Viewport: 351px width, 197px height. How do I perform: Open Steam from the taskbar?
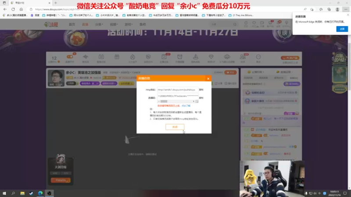pyautogui.click(x=31, y=193)
